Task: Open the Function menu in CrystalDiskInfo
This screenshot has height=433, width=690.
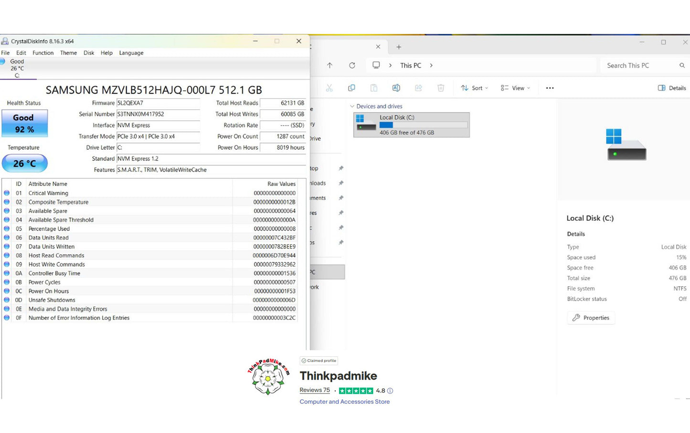Action: click(43, 53)
